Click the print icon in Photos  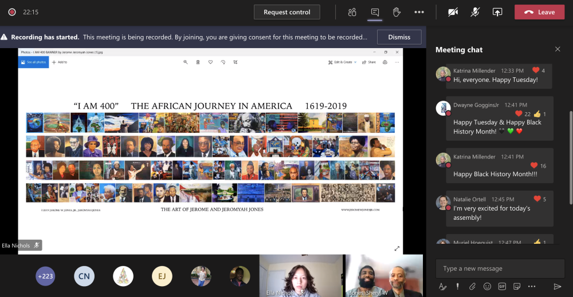385,62
